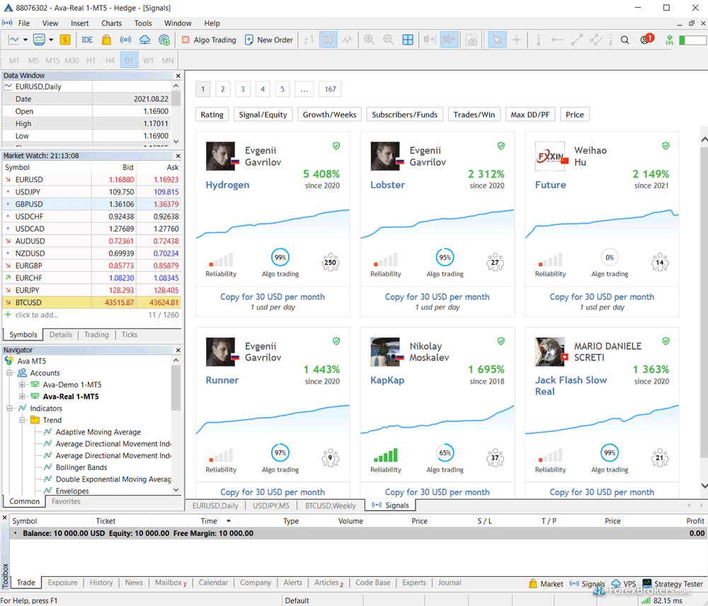Open the KapKap signal link

[387, 380]
